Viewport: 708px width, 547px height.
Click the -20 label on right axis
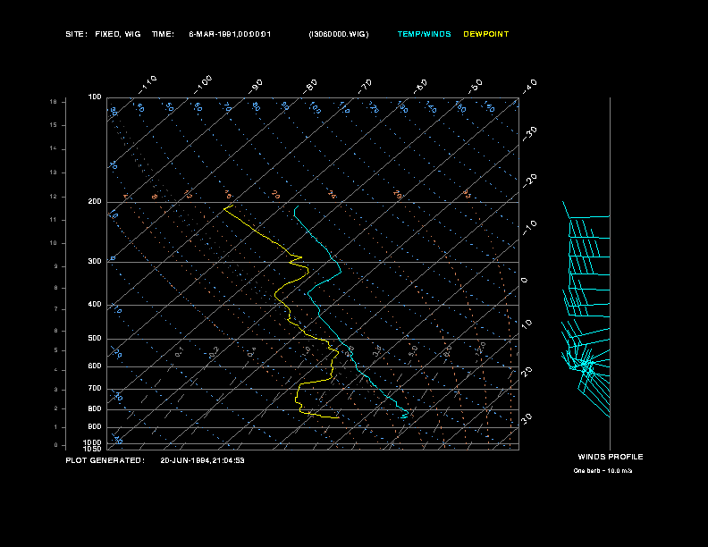click(x=529, y=181)
